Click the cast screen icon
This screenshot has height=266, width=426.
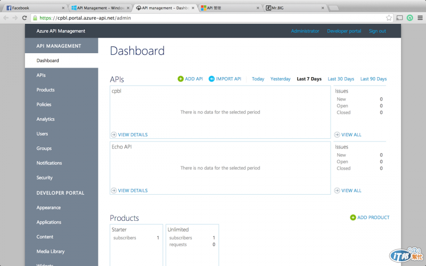(399, 18)
